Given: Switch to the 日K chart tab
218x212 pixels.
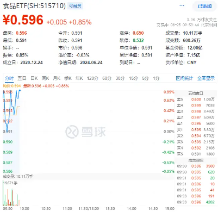Looking at the screenshot, I should click(x=34, y=78).
